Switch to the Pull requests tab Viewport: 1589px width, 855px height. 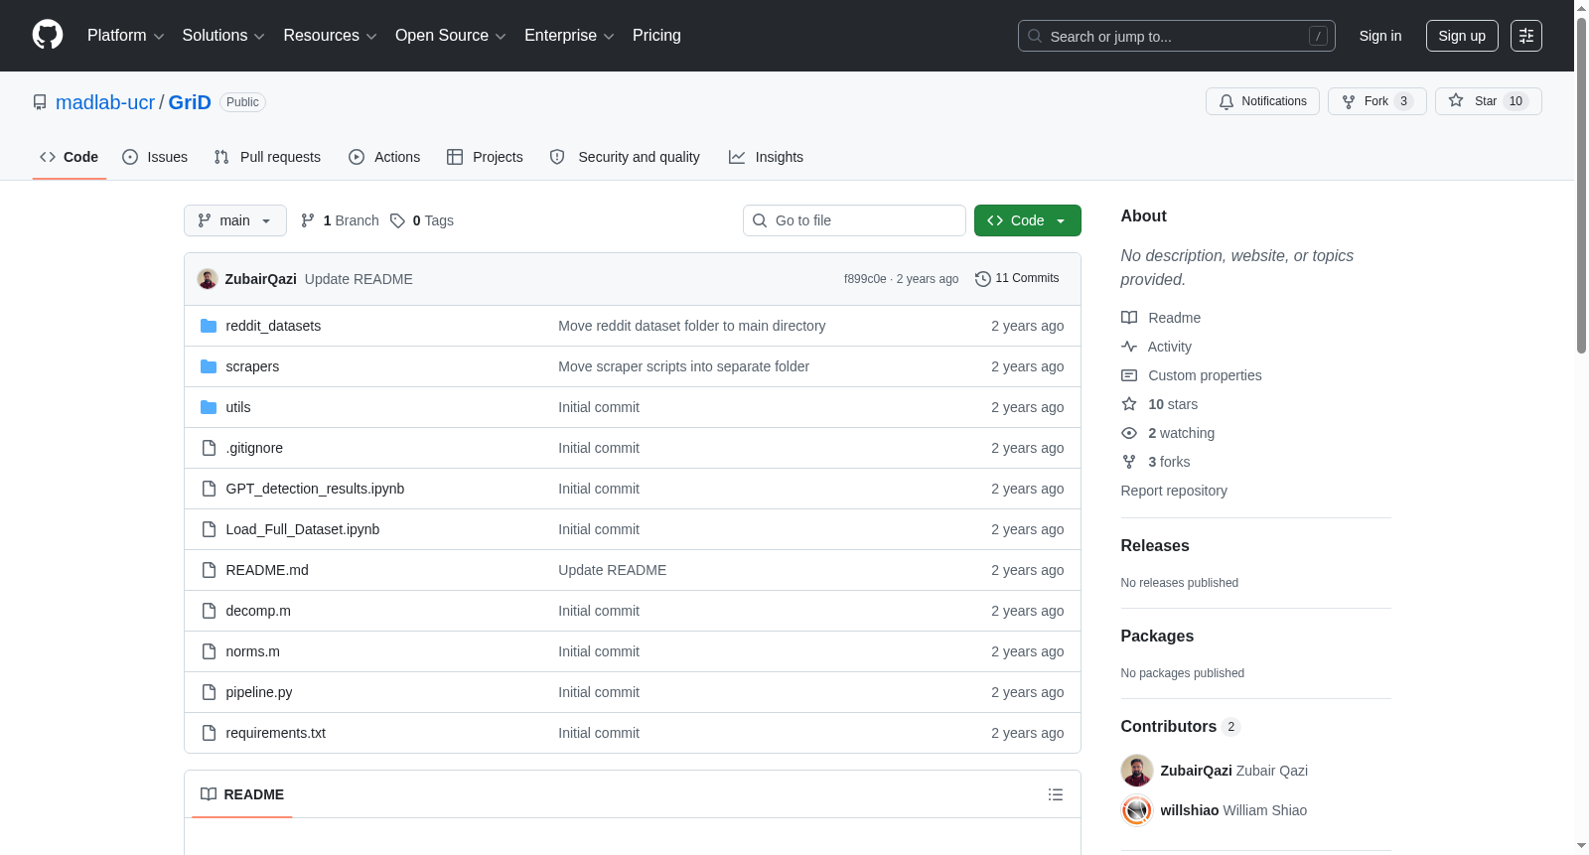coord(267,157)
